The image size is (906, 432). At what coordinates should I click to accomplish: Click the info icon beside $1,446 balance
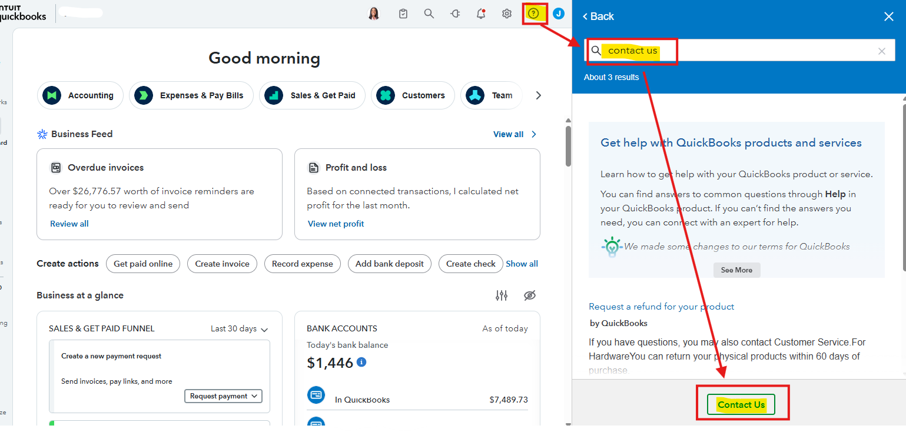[361, 362]
